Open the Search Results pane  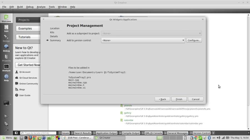point(81,133)
